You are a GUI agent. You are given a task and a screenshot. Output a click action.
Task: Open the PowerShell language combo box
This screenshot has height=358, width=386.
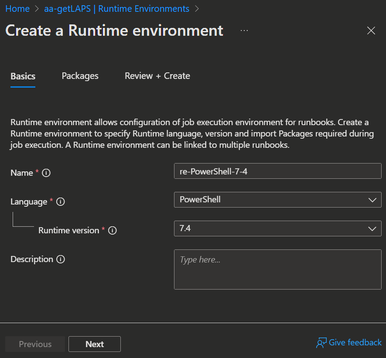270,200
